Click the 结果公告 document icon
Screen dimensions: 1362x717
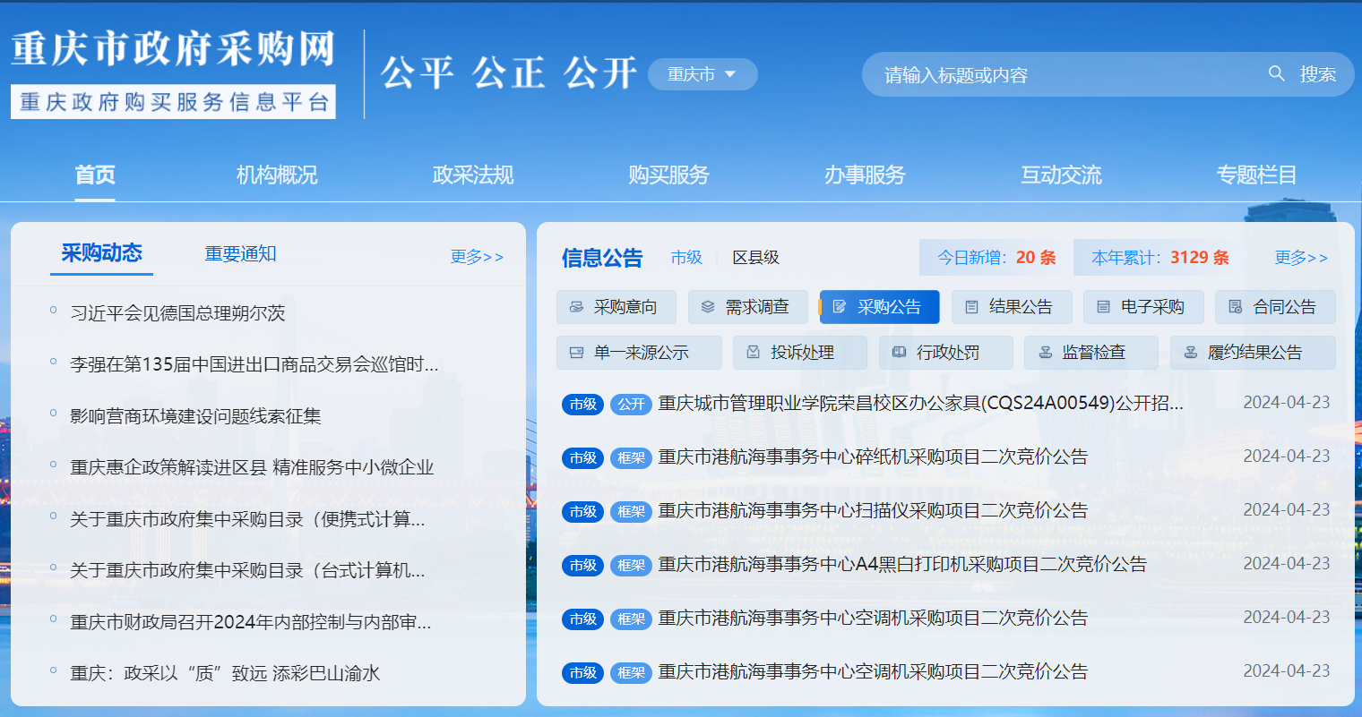coord(971,307)
